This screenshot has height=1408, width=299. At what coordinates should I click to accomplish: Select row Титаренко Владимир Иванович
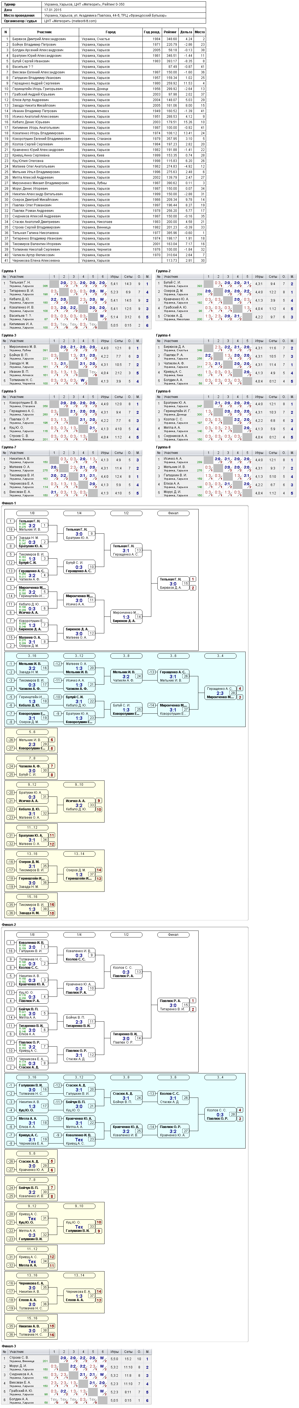[x=104, y=238]
